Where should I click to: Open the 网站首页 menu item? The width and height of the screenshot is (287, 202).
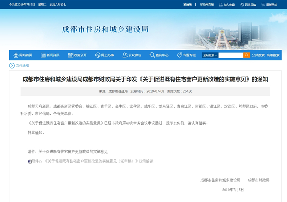click(x=26, y=55)
